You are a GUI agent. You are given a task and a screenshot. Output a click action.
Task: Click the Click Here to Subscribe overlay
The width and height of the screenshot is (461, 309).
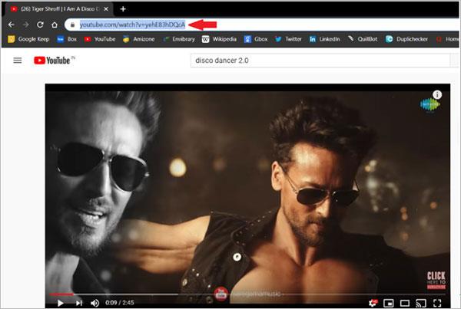[x=436, y=281]
